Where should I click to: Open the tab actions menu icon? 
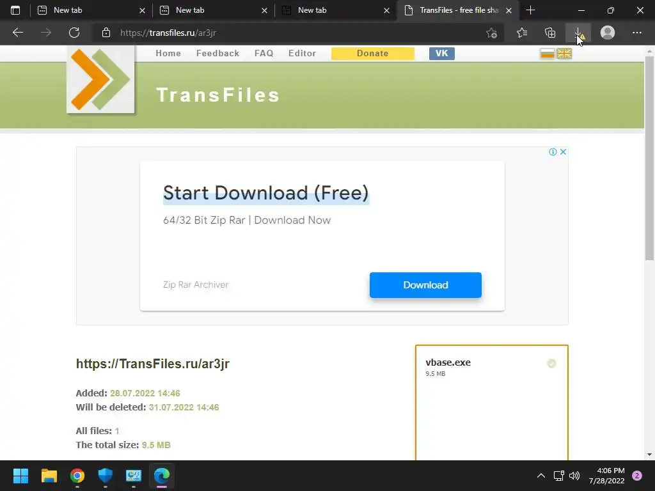click(x=15, y=10)
